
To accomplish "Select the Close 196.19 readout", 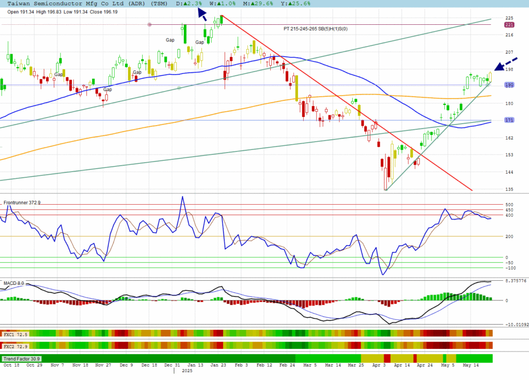I will coord(103,12).
